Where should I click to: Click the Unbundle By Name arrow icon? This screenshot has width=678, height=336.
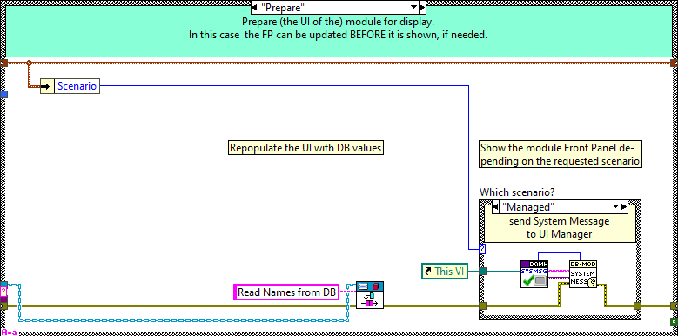(47, 86)
